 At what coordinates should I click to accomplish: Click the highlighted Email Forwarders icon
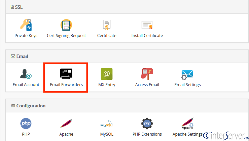click(x=66, y=74)
